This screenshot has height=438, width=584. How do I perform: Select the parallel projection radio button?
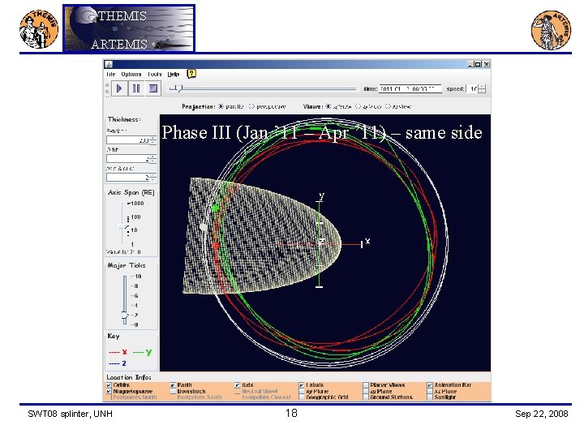tap(221, 106)
